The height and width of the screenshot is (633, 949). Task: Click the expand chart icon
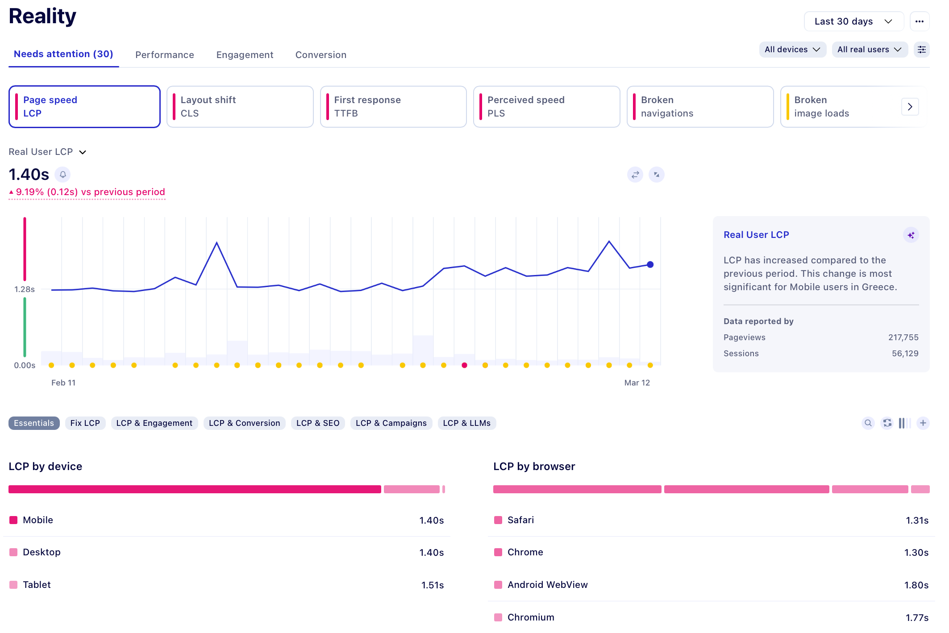[x=656, y=175]
